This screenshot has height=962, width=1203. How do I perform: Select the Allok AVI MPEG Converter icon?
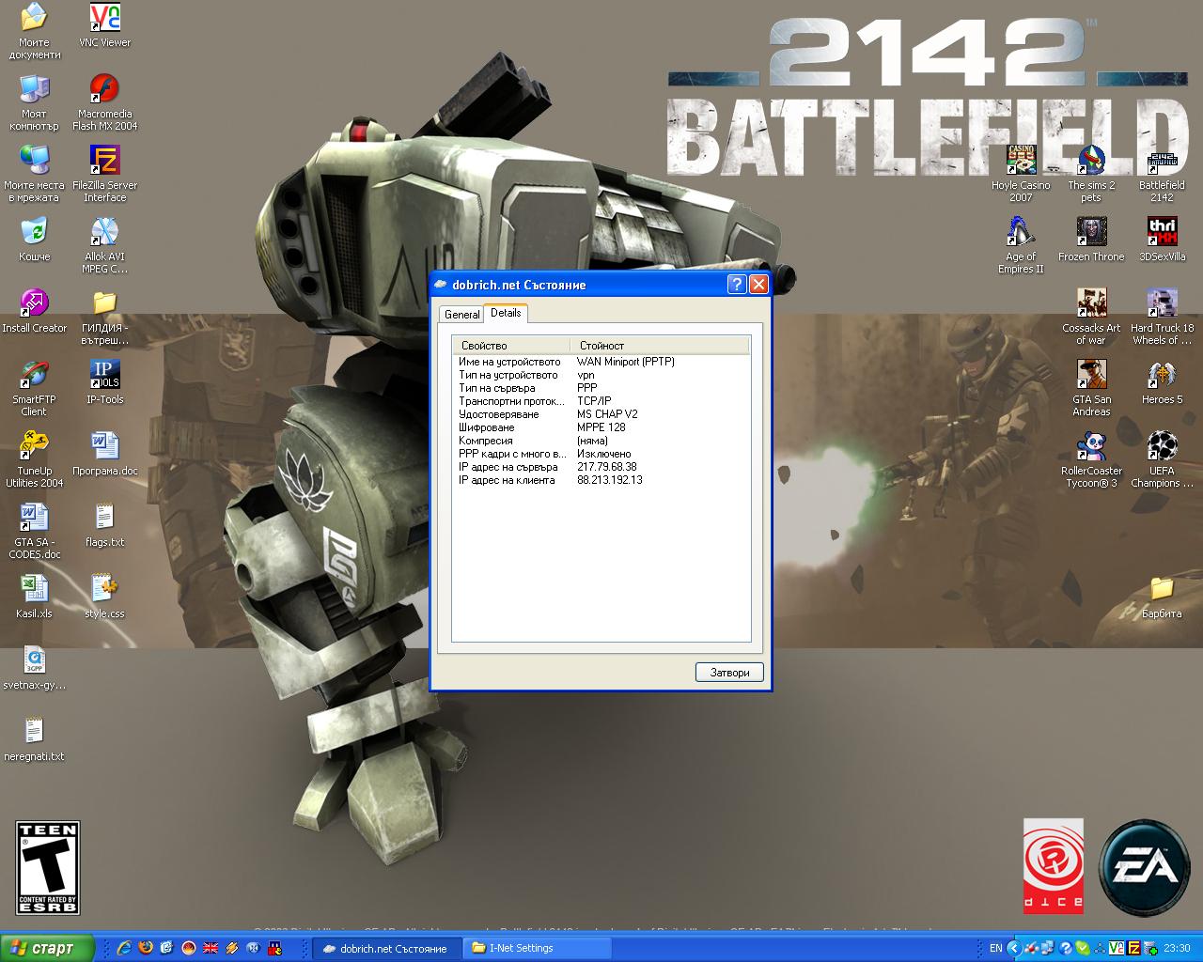(x=104, y=246)
